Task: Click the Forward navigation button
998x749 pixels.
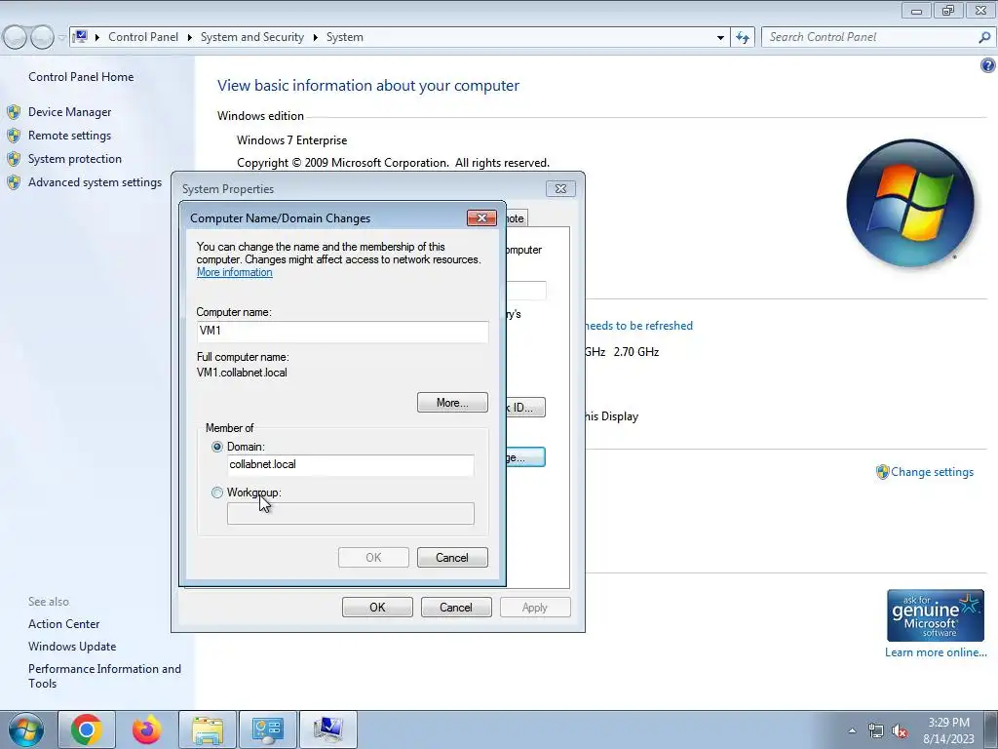Action: coord(42,38)
